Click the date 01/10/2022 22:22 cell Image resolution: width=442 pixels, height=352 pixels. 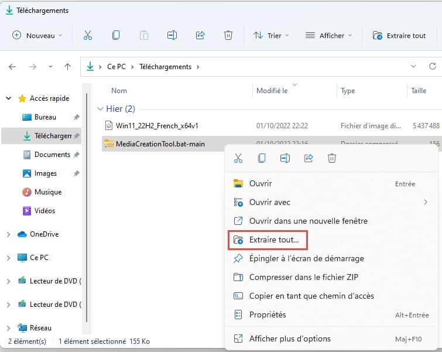coord(282,126)
